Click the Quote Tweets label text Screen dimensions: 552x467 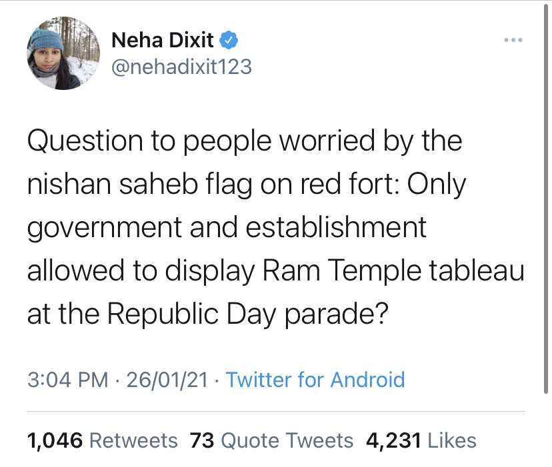287,440
